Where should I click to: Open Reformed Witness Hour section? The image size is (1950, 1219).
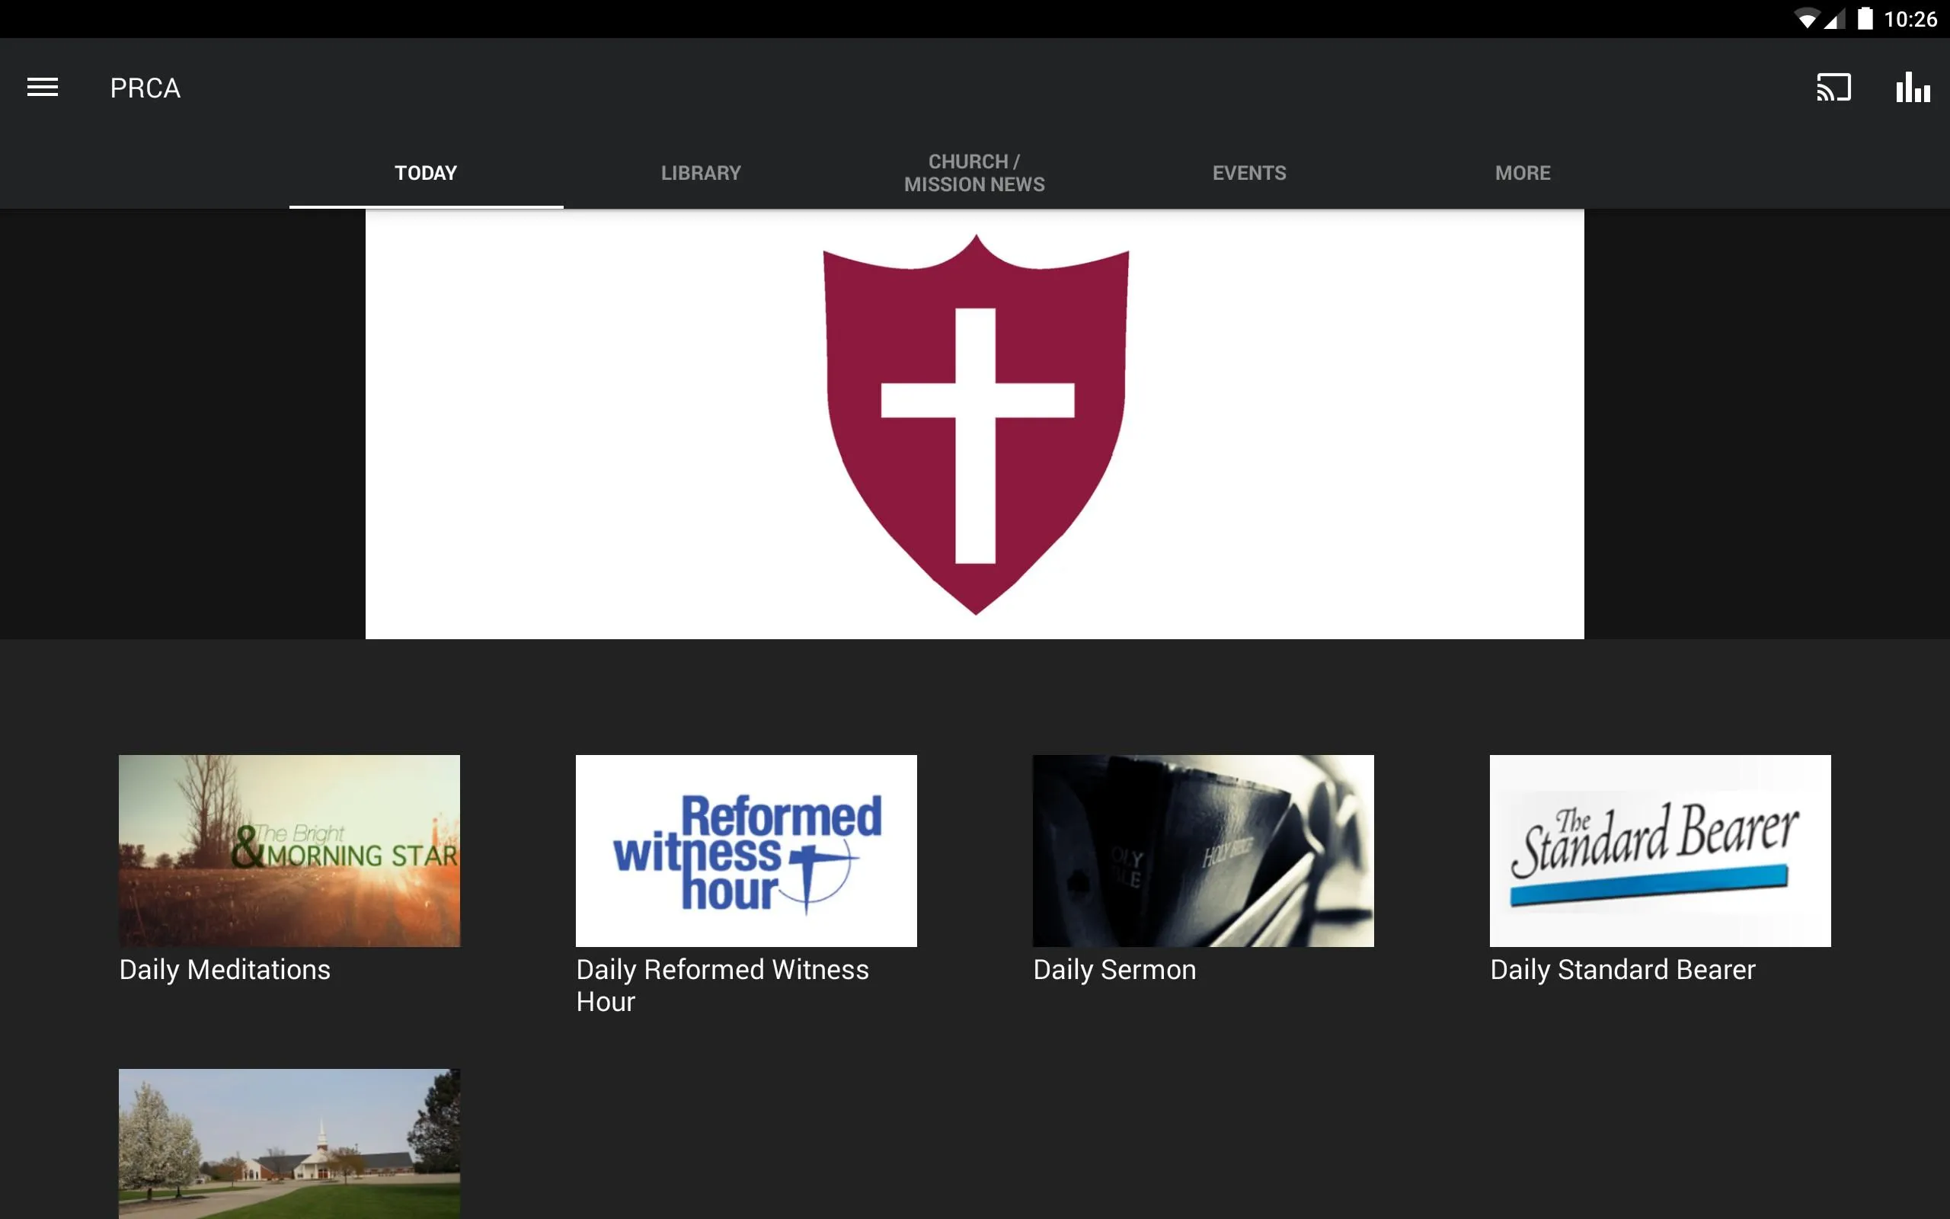point(744,849)
